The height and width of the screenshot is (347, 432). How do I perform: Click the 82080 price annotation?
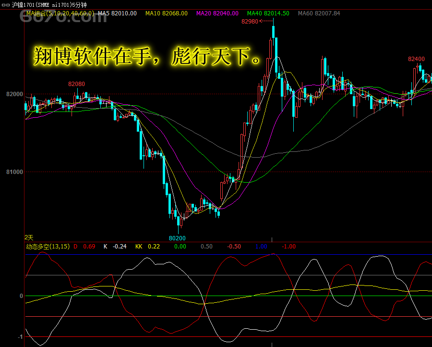click(76, 84)
